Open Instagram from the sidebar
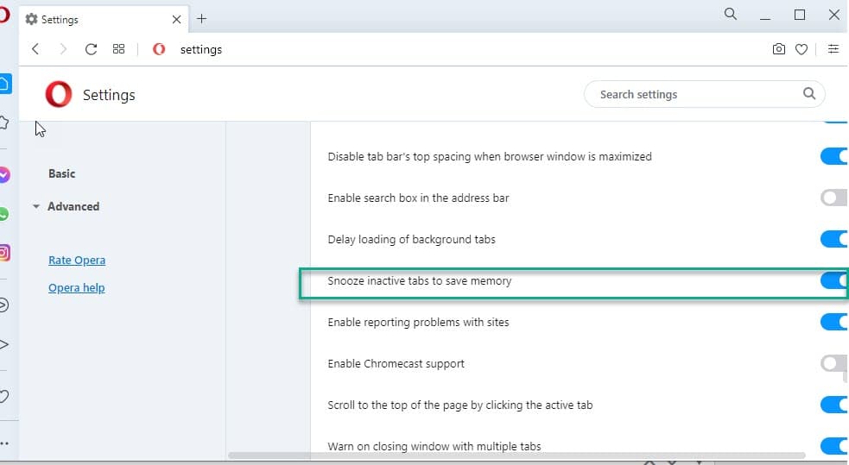 point(4,253)
